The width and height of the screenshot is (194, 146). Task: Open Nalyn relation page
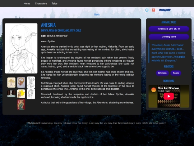click(x=176, y=73)
